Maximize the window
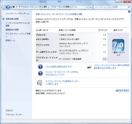Image resolution: width=132 pixels, height=124 pixels. tap(122, 2)
